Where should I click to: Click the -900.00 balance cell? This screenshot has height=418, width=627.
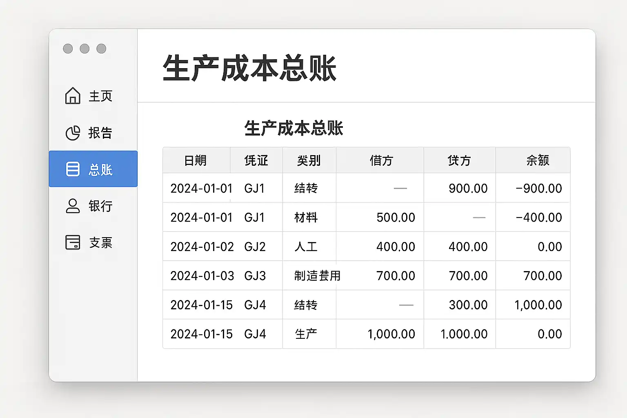point(538,188)
